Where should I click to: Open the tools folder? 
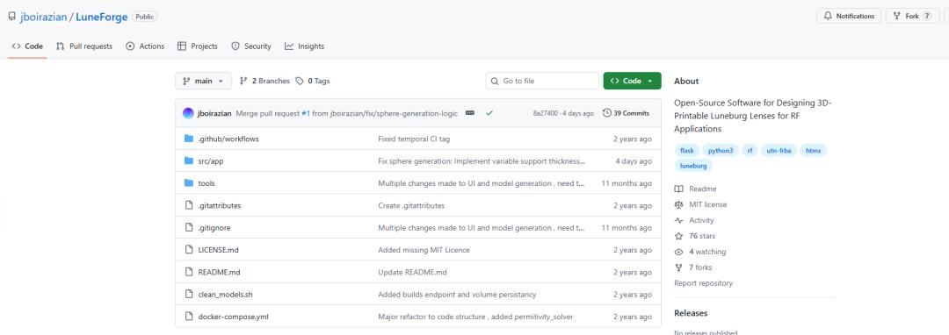coord(206,183)
